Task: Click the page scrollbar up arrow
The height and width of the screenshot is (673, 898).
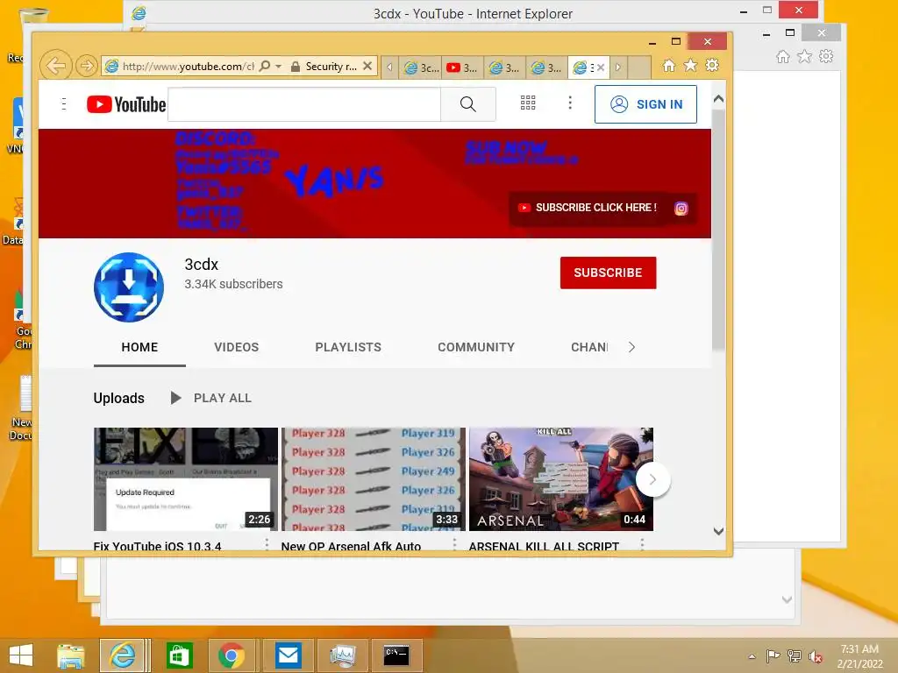Action: 718,99
